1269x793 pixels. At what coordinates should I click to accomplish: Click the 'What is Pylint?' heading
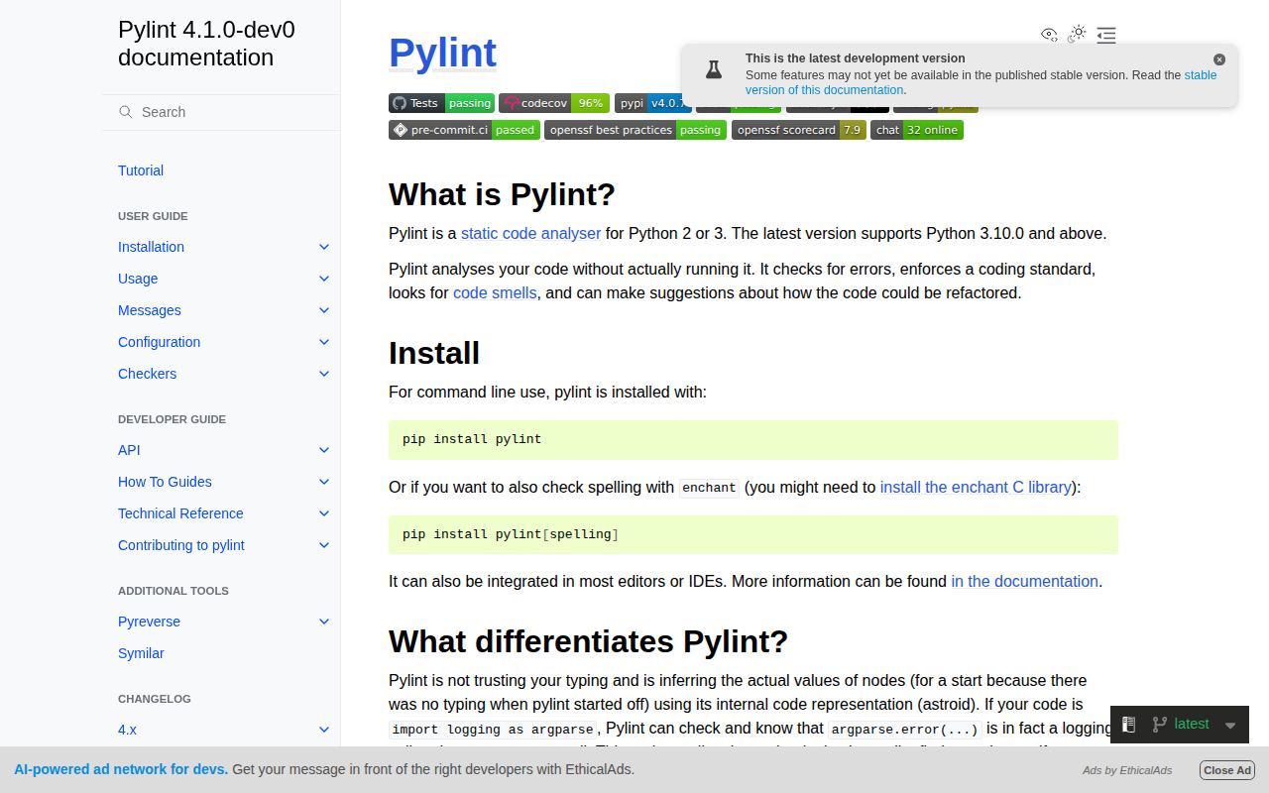click(x=502, y=194)
